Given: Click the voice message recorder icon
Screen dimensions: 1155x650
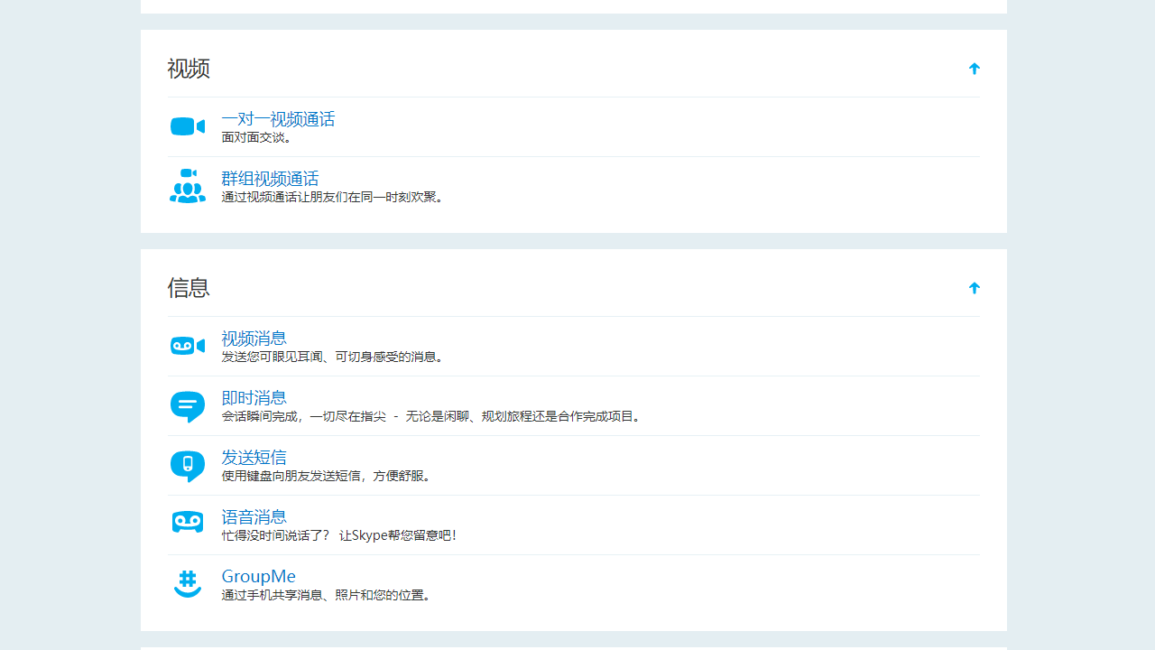Looking at the screenshot, I should 187,522.
